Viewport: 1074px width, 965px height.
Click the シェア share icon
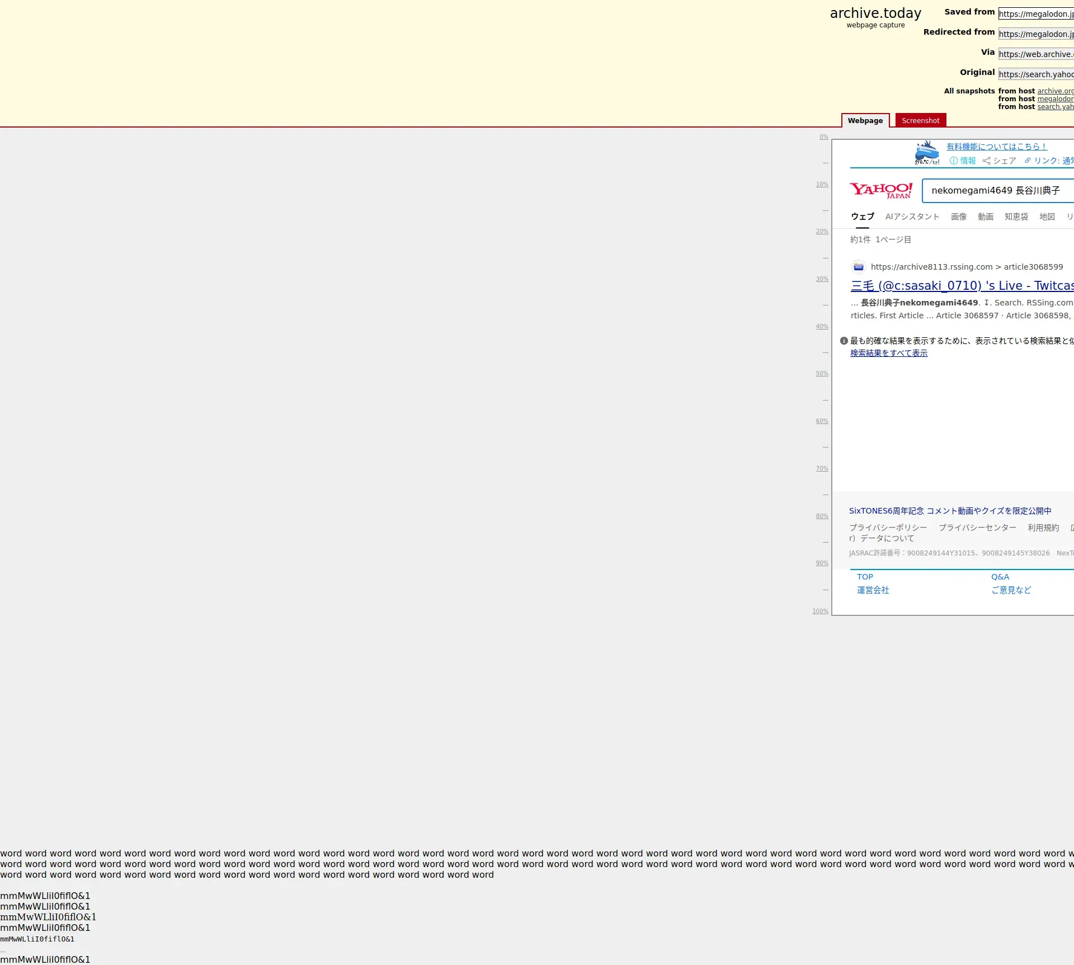click(987, 161)
